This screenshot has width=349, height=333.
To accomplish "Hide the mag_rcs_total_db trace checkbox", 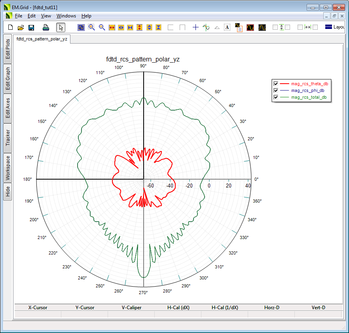I will click(x=276, y=97).
